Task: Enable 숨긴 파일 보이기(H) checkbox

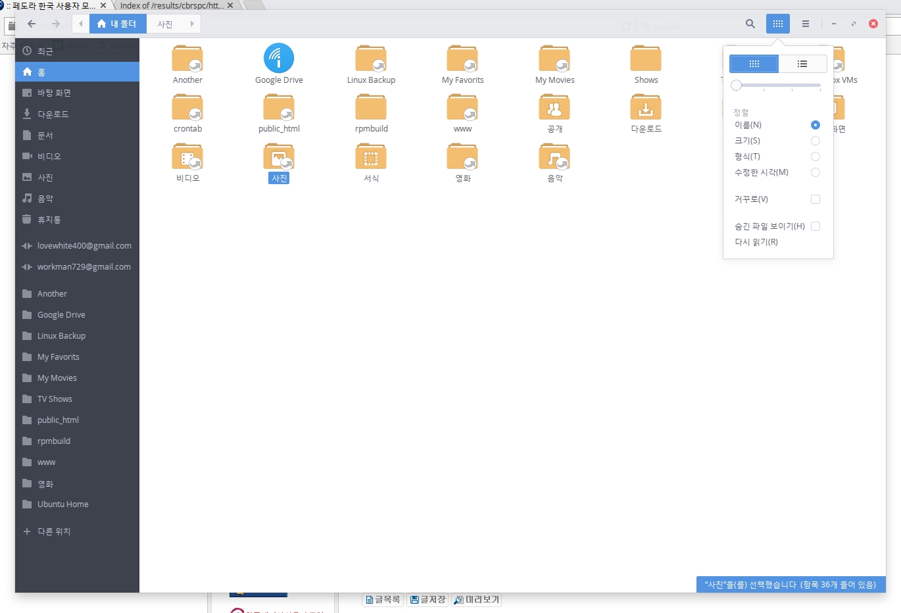Action: coord(816,226)
